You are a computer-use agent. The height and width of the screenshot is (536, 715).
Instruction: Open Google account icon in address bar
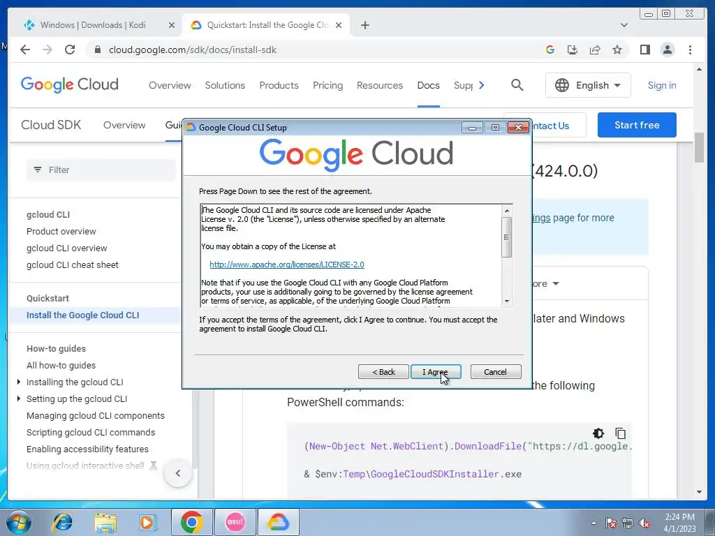pyautogui.click(x=550, y=50)
